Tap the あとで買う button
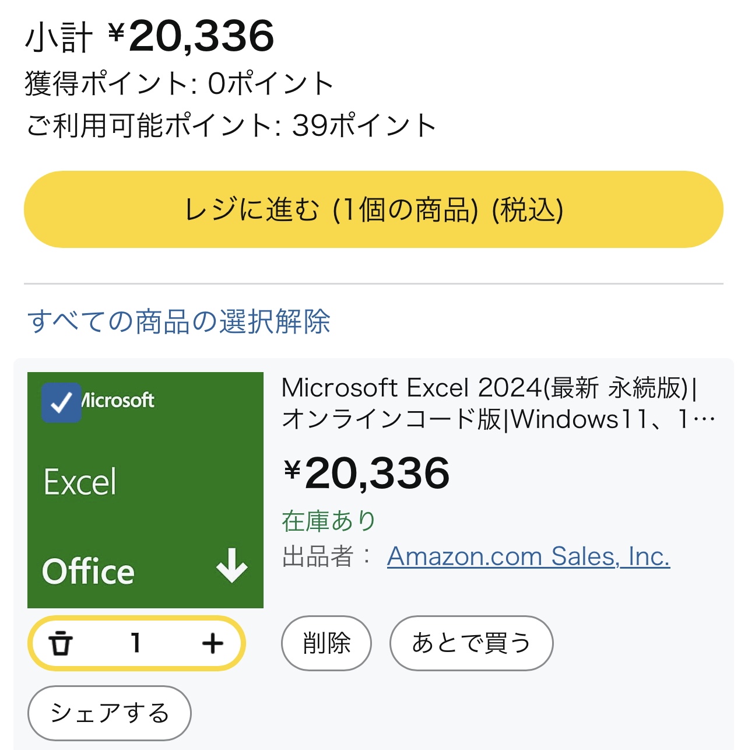748x750 pixels. 471,643
